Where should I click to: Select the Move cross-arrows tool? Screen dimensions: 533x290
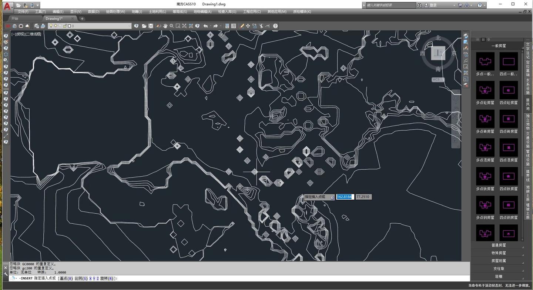point(248,26)
